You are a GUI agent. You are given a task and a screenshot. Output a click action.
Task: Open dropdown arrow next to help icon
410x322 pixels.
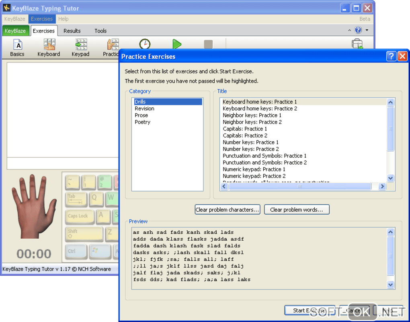tap(367, 30)
